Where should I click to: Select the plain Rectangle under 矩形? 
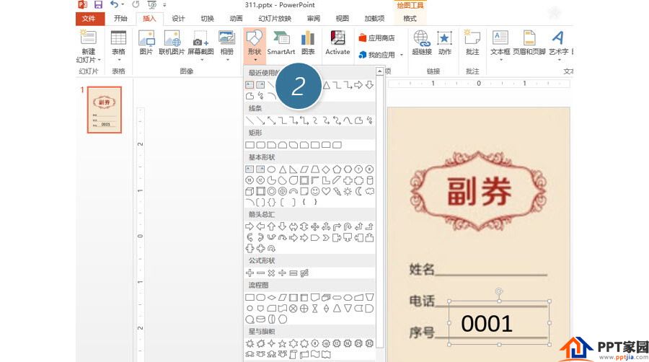pos(250,145)
